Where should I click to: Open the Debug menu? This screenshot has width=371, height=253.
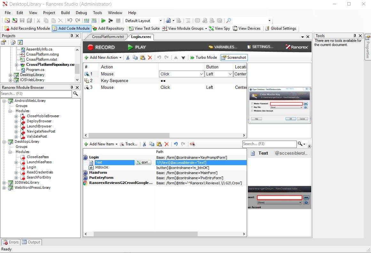tap(81, 13)
